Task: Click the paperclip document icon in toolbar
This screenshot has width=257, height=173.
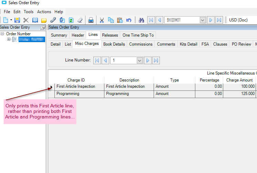Action: [x=62, y=20]
